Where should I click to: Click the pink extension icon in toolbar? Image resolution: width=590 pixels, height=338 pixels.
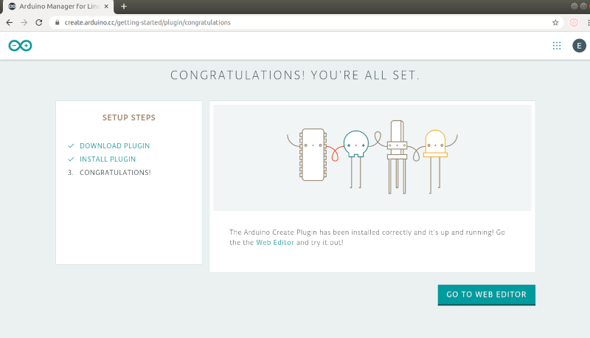click(574, 23)
